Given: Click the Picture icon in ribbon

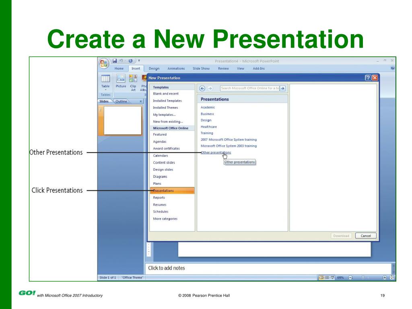Looking at the screenshot, I should (x=121, y=81).
